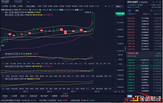Open the 深度图 depth chart tab

[55, 96]
